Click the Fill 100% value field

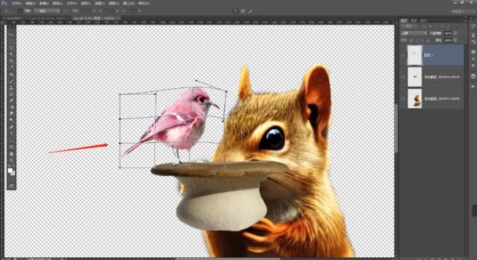448,40
